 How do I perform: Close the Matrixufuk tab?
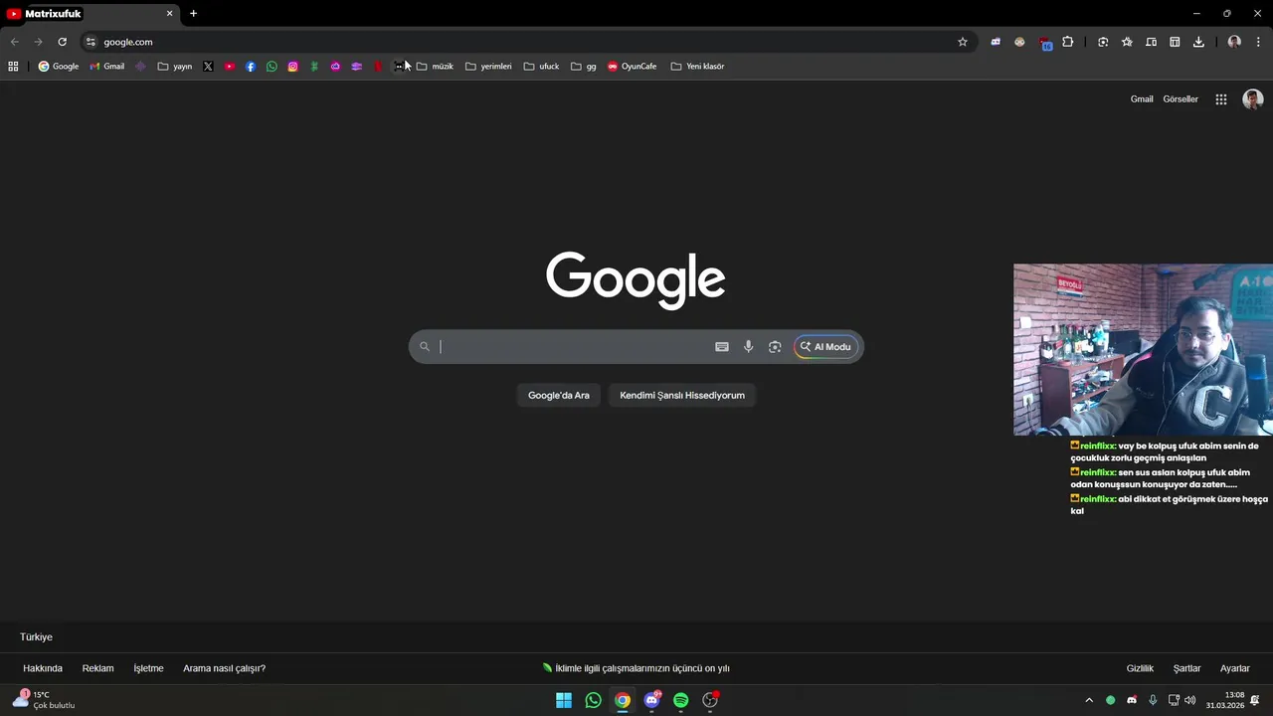(x=169, y=14)
